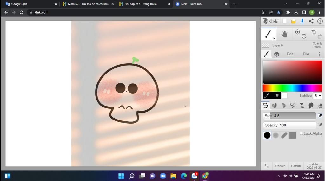Toggle pressure sensitivity for size
The image size is (325, 181).
coord(320,116)
